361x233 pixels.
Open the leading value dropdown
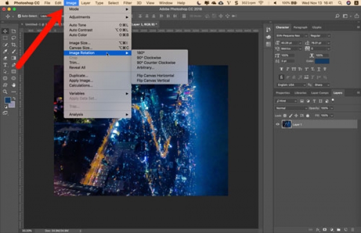pyautogui.click(x=320, y=43)
